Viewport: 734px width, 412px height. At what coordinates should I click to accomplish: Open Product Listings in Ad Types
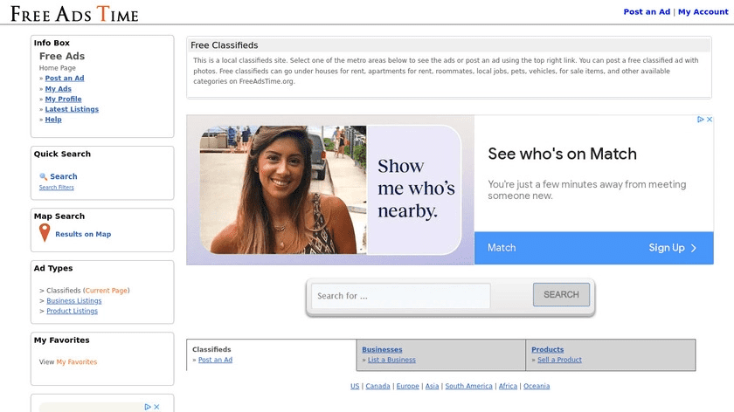[x=72, y=311]
